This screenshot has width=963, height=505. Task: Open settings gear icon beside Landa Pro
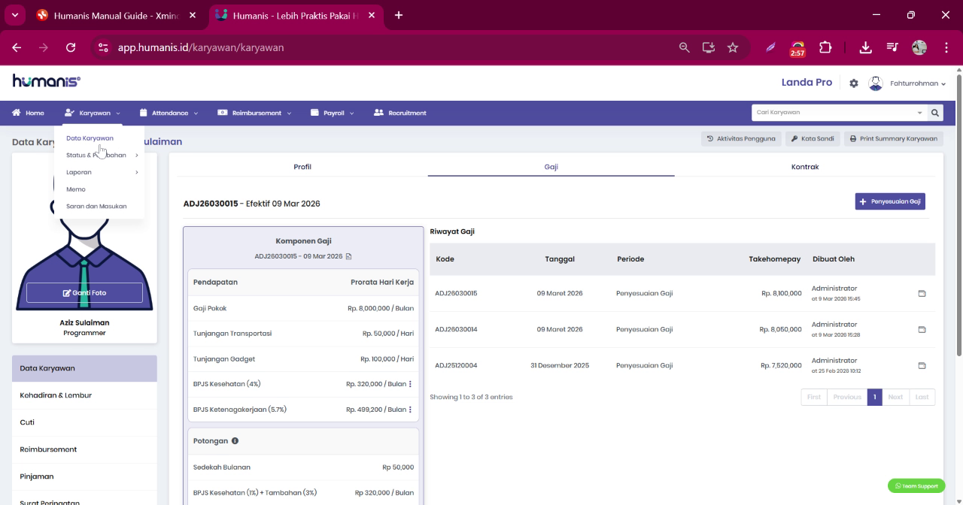pos(853,83)
